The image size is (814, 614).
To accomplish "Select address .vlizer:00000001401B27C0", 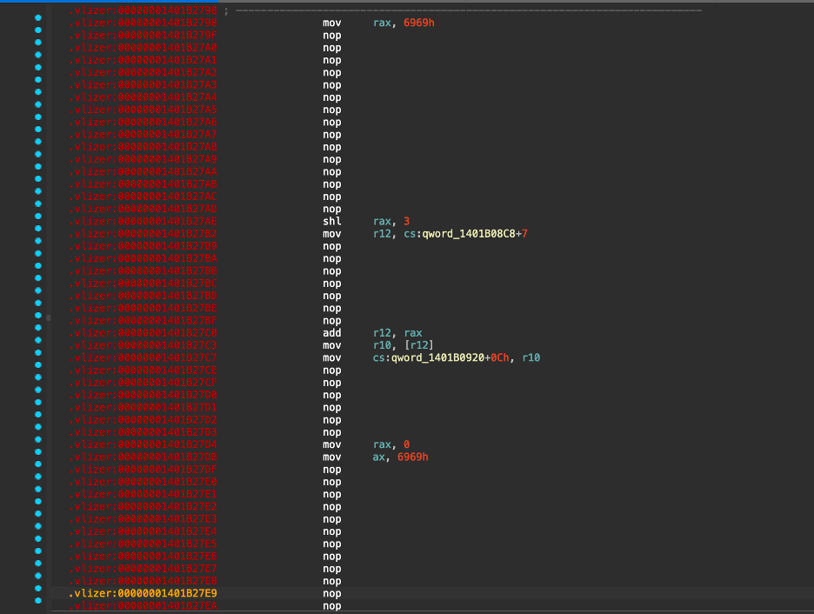I will [143, 333].
